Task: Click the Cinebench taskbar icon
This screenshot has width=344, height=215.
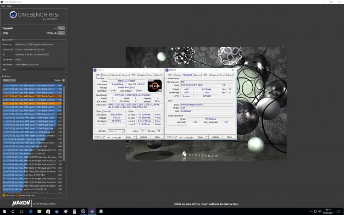Action: (x=83, y=211)
